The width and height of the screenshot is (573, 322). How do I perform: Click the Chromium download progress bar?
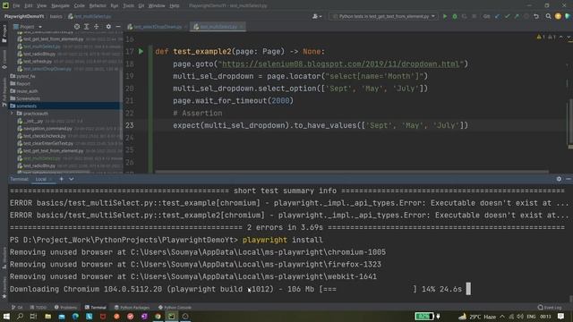click(x=368, y=289)
